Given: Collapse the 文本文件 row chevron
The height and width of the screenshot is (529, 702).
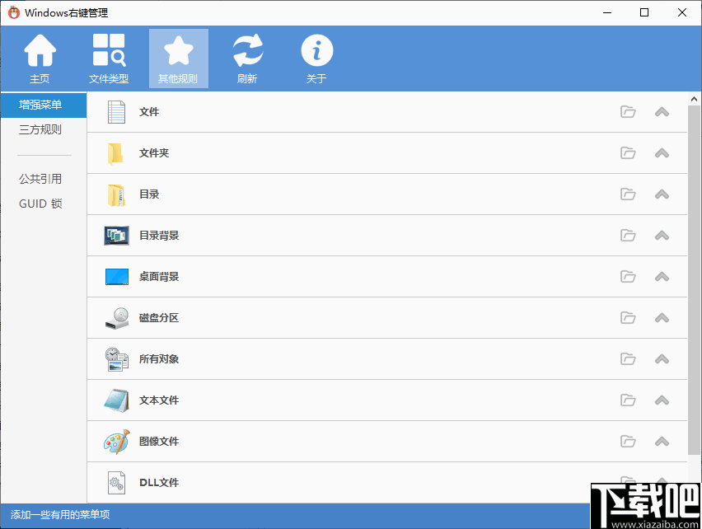Looking at the screenshot, I should [x=662, y=400].
